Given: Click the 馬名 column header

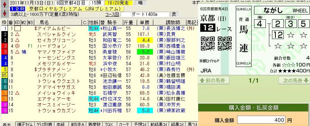Looking at the screenshot, I should (44, 22).
